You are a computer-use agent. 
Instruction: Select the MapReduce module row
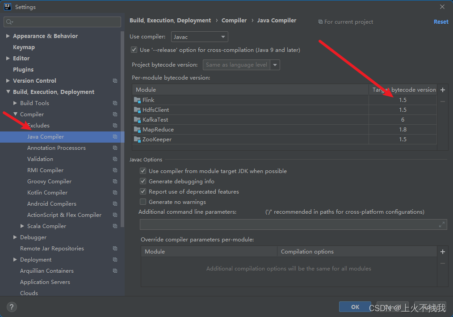284,130
